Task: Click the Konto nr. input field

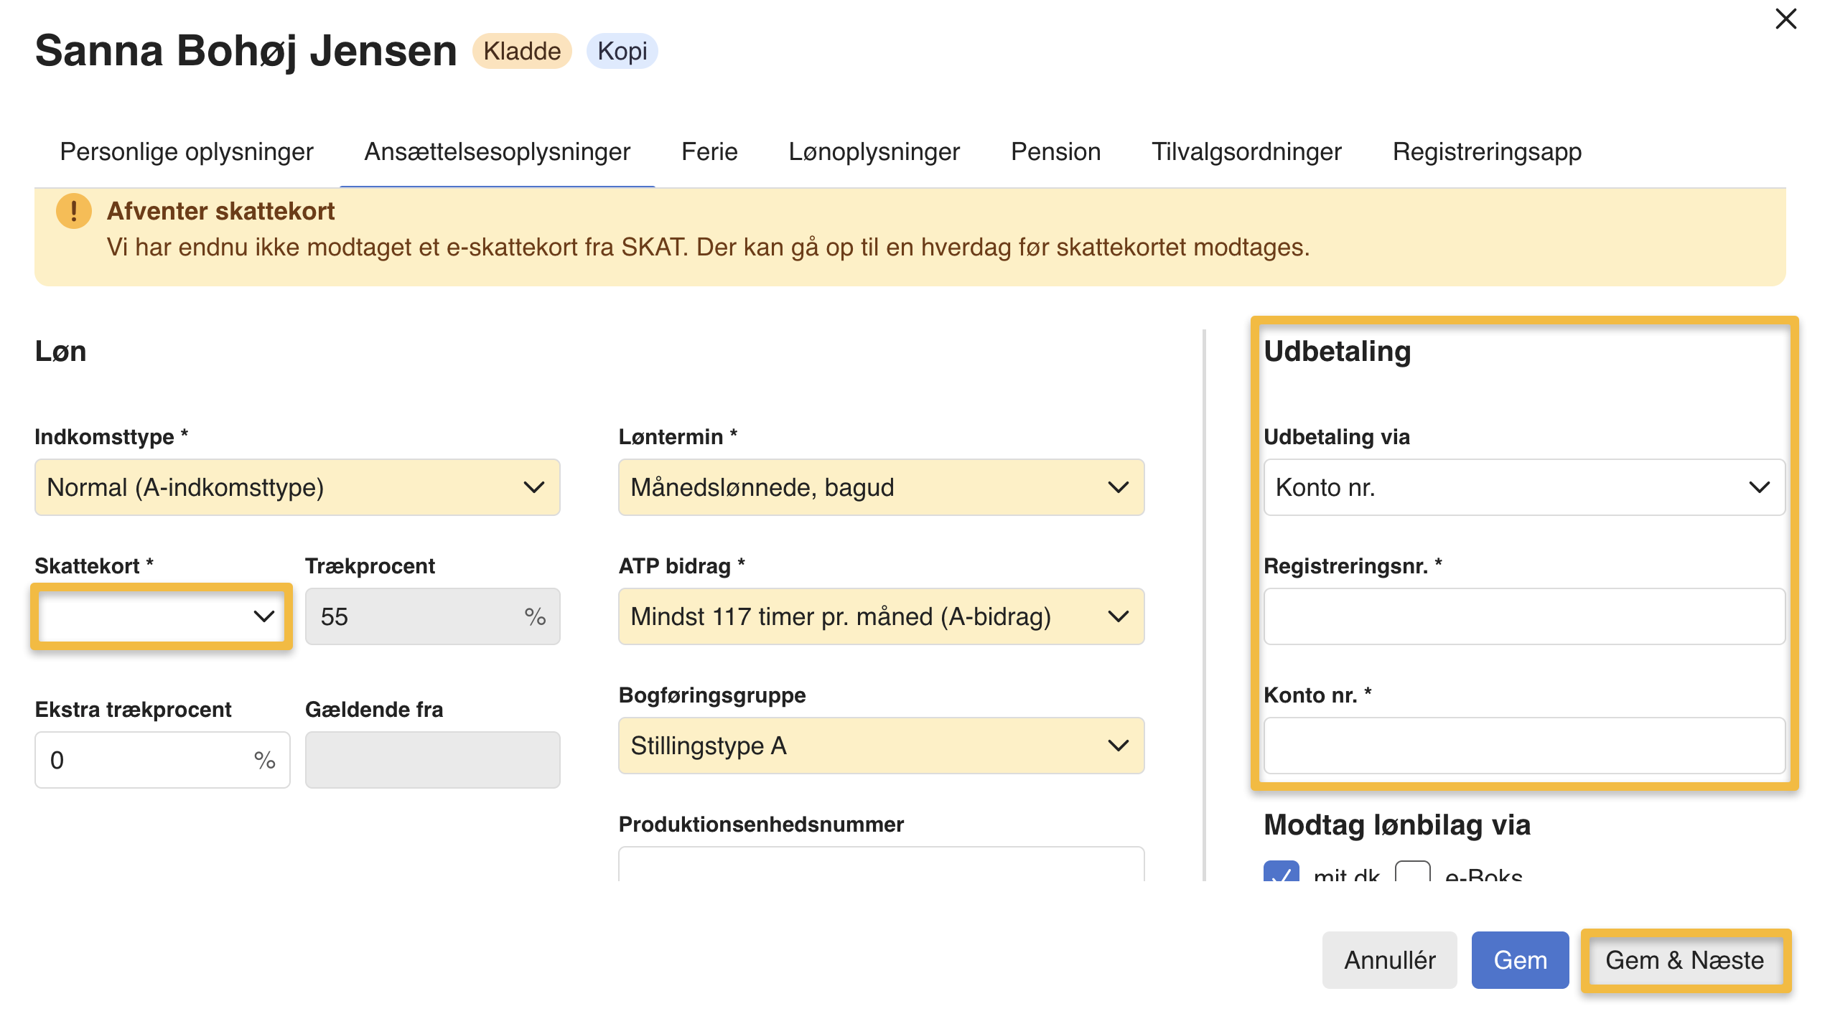Action: tap(1524, 746)
